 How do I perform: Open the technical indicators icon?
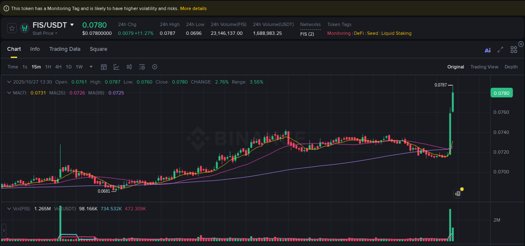116,67
